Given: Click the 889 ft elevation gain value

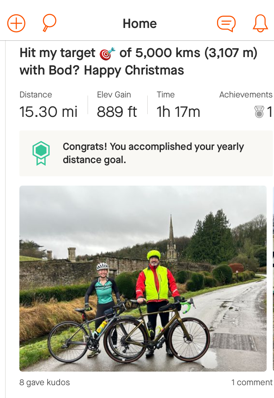Looking at the screenshot, I should point(117,112).
